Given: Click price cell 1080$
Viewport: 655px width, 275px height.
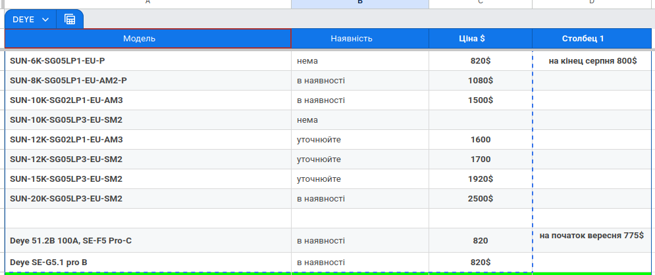Looking at the screenshot, I should pos(481,81).
